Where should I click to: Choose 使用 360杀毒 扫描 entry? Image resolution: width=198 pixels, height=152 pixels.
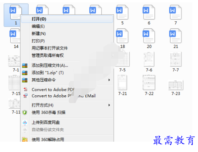tap(67, 112)
